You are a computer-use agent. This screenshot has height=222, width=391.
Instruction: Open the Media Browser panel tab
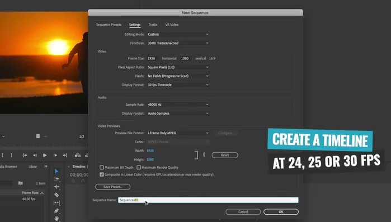[8, 167]
